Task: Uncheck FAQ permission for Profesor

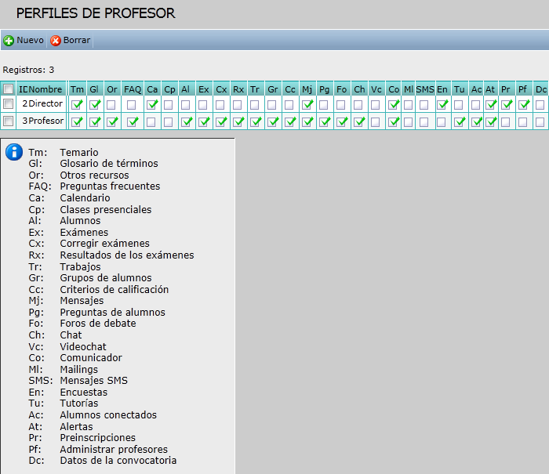Action: [x=133, y=121]
